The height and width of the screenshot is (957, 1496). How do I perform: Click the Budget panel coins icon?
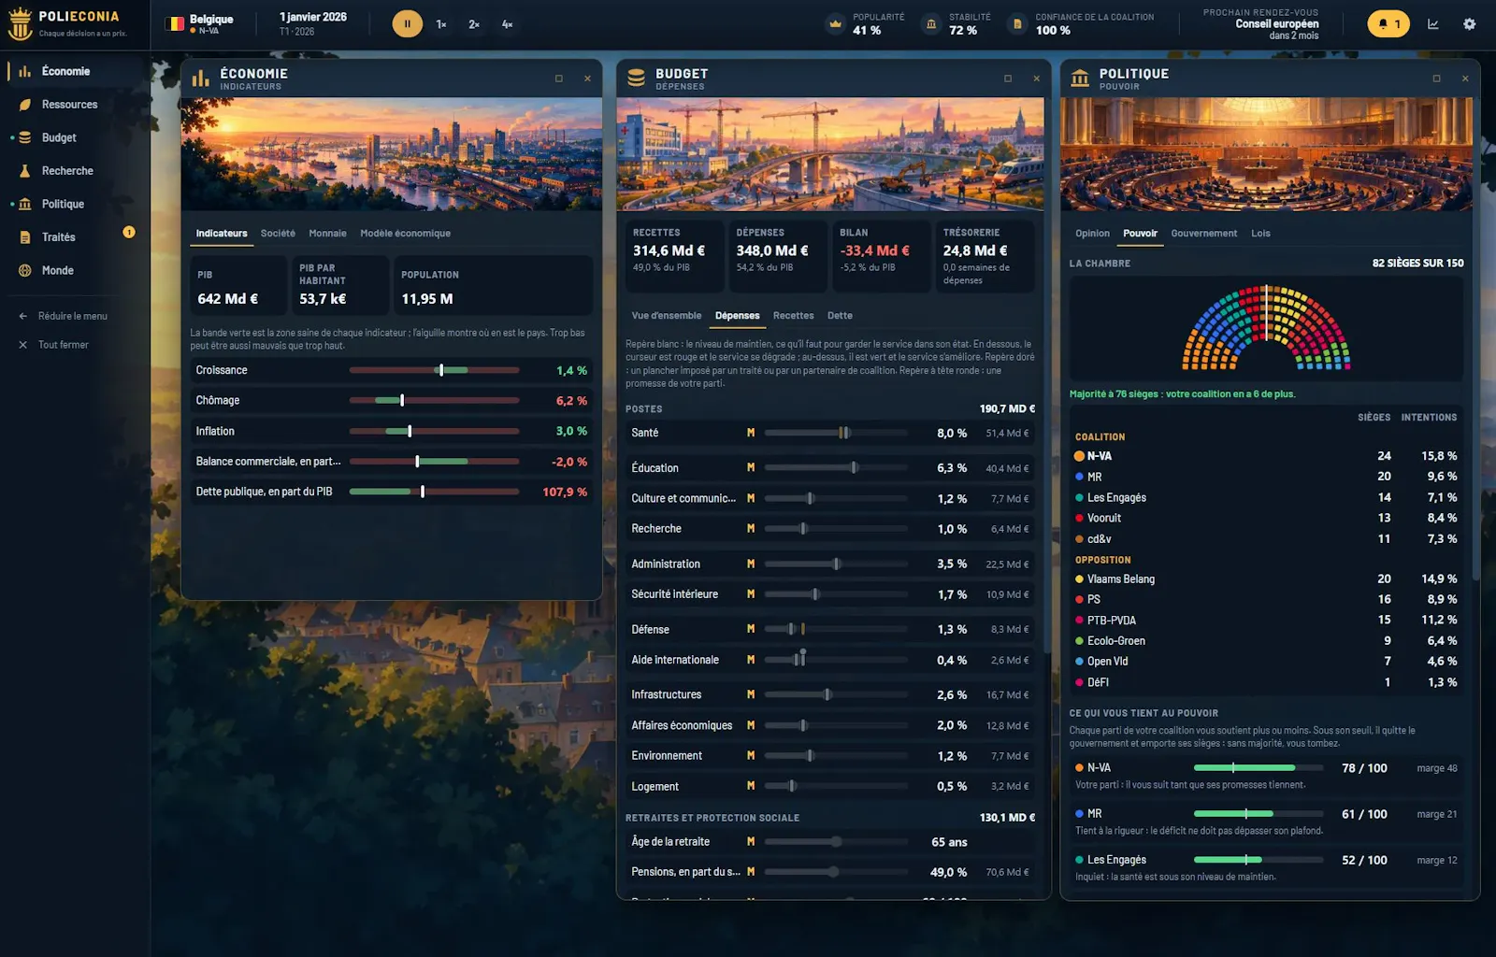(636, 79)
